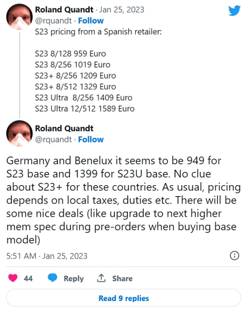243x312 pixels.
Task: Like the tweet with heart icon
Action: click(13, 278)
